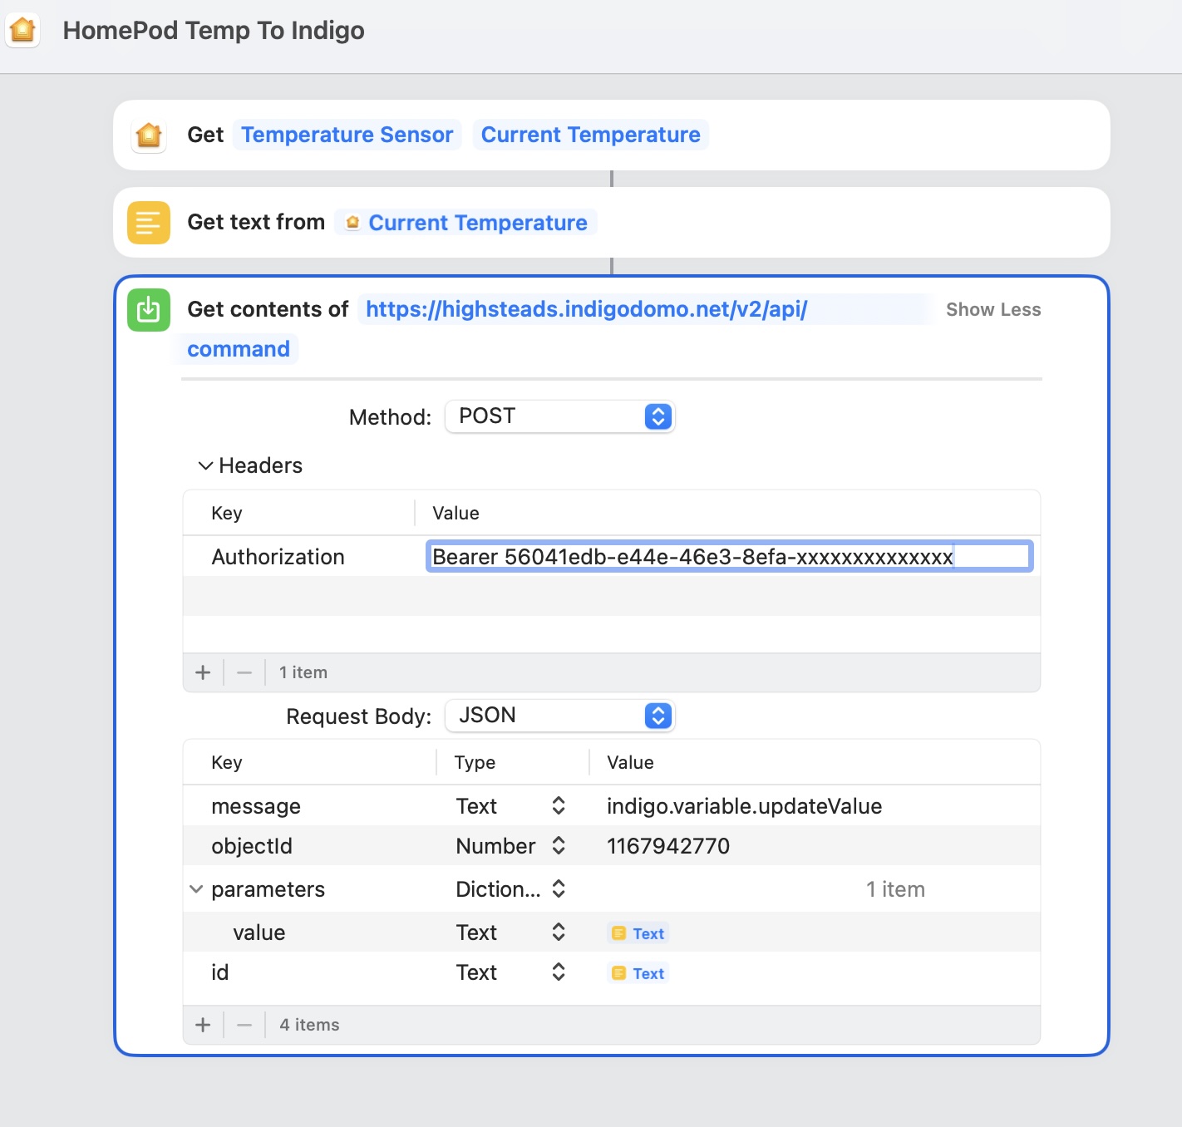This screenshot has width=1182, height=1127.
Task: Select the 'id' key cell
Action: 219,972
